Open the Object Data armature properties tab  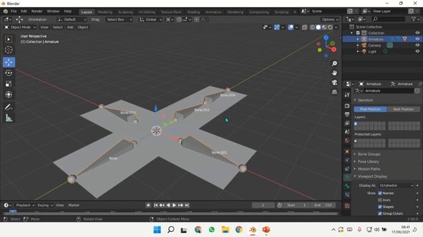point(347,177)
